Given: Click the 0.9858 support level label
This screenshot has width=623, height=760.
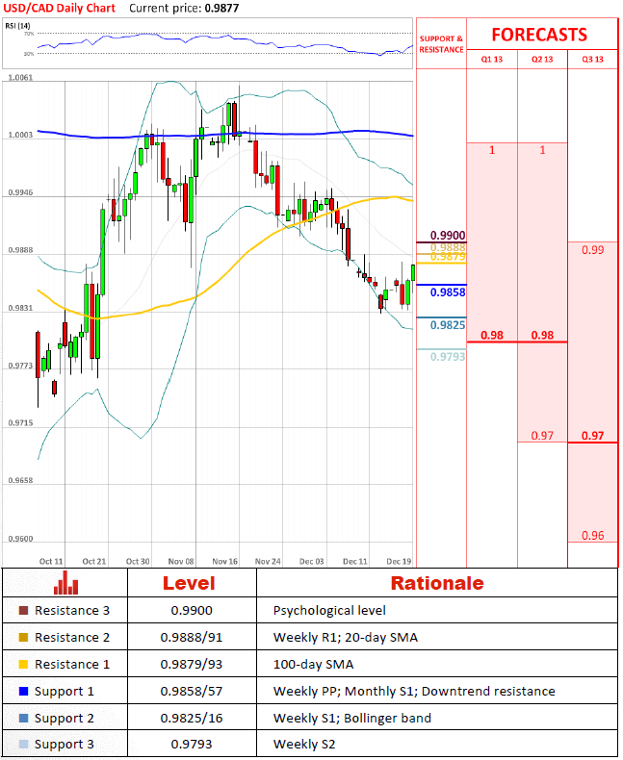Looking at the screenshot, I should [448, 292].
